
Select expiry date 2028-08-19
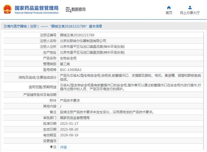coord(69,135)
